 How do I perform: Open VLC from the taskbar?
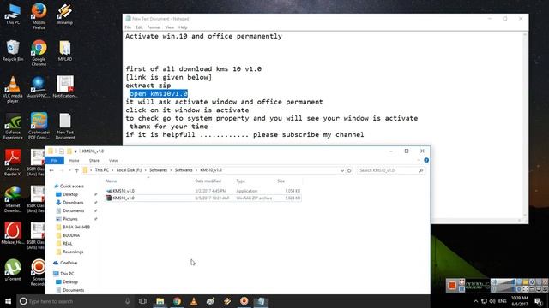click(x=194, y=301)
